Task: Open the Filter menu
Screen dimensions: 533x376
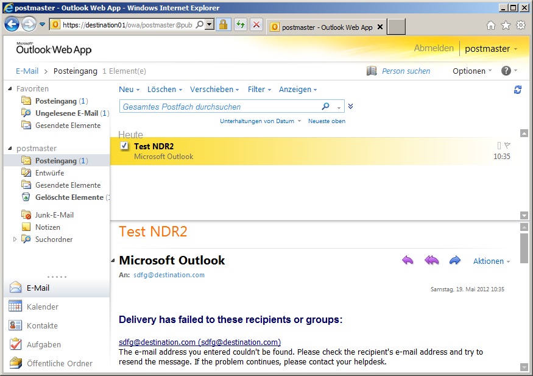Action: [x=259, y=90]
